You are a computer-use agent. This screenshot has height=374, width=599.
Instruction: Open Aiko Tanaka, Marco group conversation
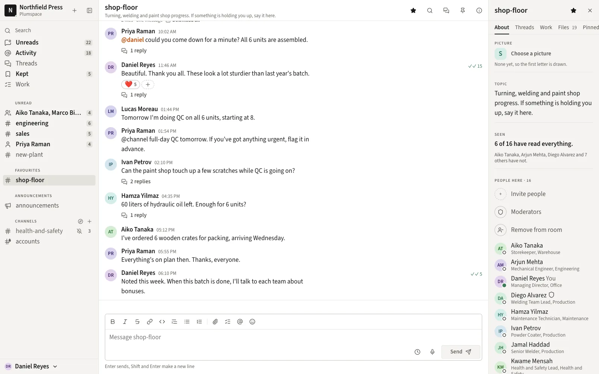point(49,113)
